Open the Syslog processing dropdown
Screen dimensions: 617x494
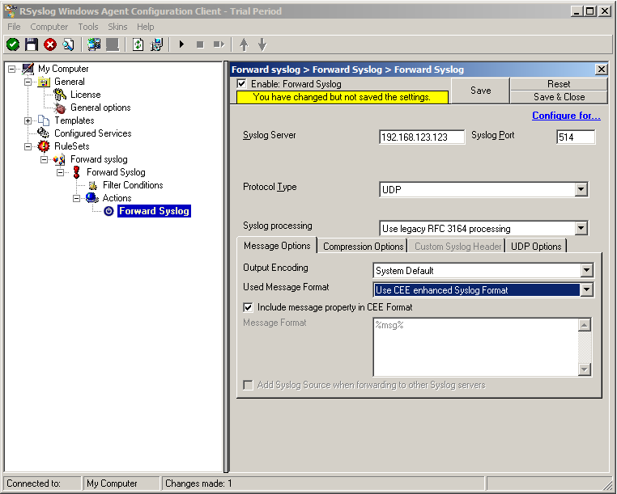click(581, 228)
